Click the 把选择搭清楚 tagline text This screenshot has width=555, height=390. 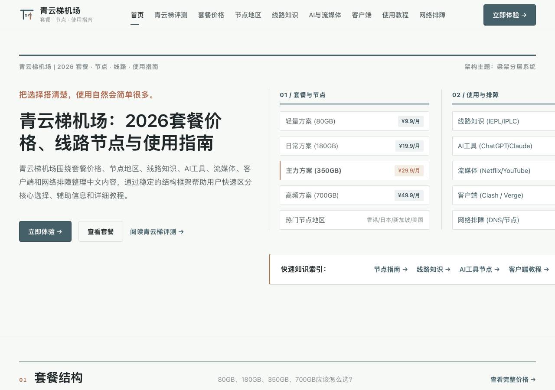click(x=87, y=95)
